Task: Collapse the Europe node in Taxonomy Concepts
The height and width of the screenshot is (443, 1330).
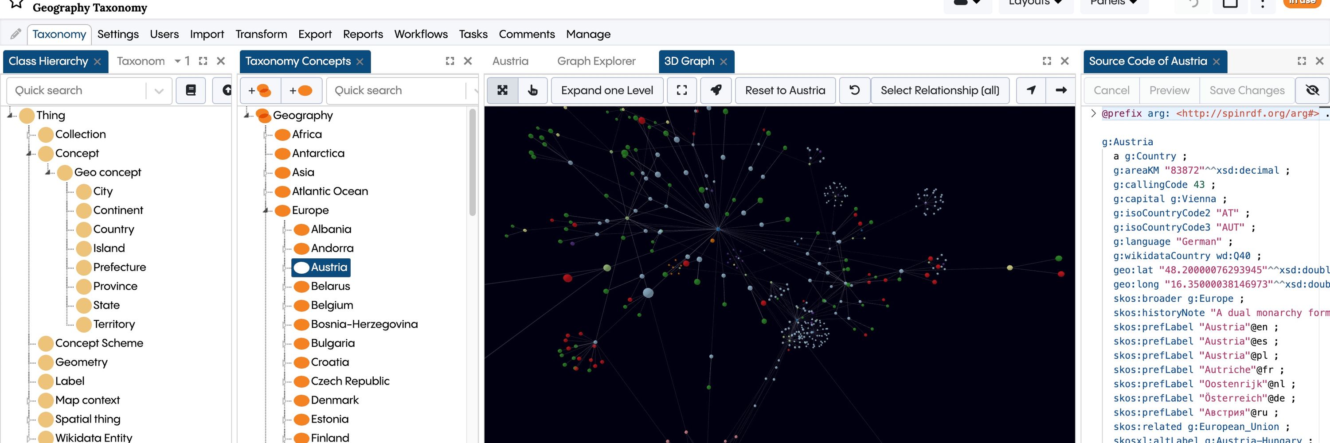Action: point(266,210)
